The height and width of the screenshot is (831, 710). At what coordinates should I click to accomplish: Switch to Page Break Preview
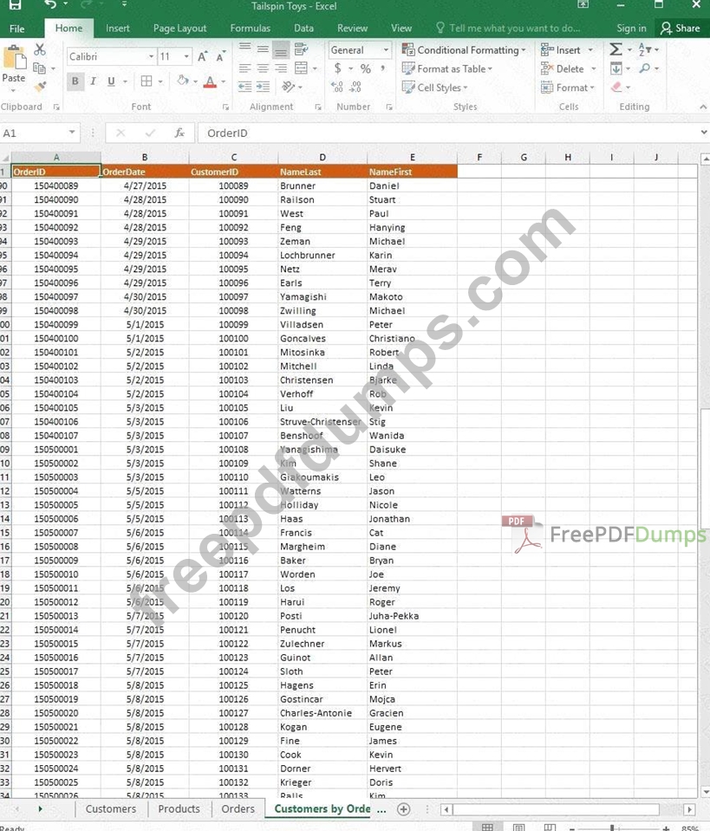[x=550, y=828]
